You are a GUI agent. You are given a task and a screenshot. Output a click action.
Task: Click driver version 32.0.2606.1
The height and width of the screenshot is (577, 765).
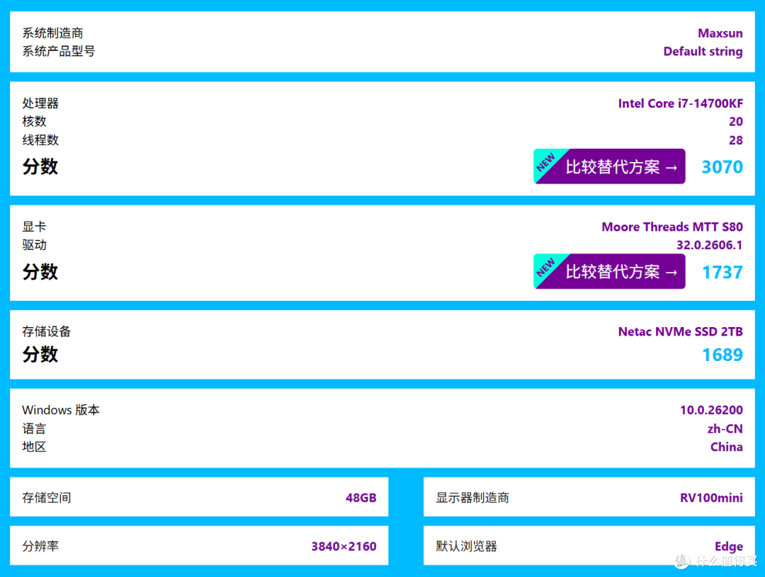pos(709,245)
